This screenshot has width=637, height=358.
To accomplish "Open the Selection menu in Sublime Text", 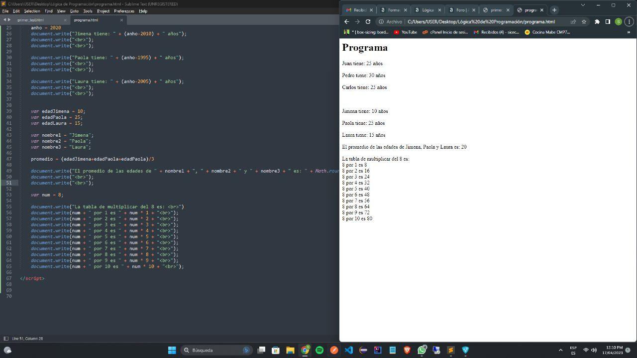I will (32, 11).
